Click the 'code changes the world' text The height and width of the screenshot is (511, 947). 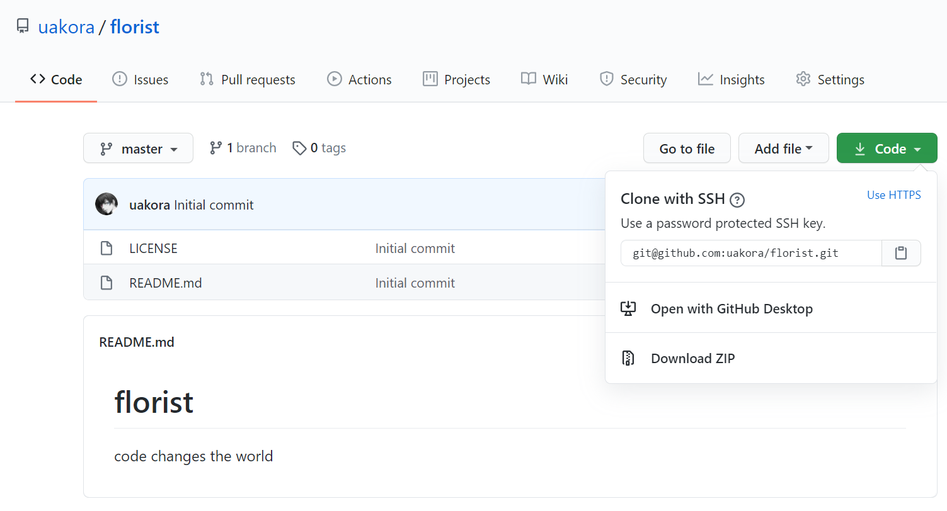tap(193, 456)
